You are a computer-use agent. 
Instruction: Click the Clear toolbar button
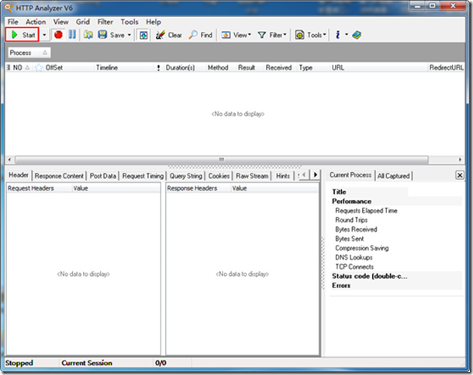[169, 35]
